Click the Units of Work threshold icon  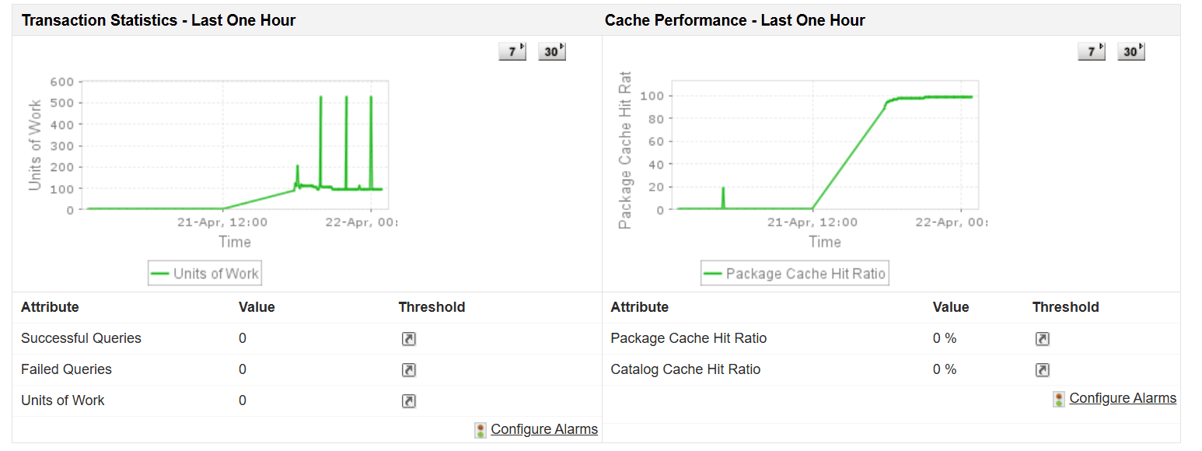point(408,400)
